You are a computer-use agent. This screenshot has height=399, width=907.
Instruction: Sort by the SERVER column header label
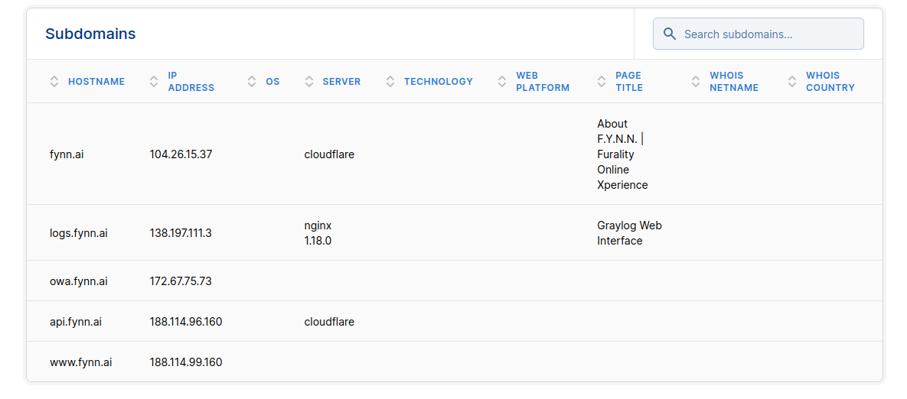coord(341,82)
